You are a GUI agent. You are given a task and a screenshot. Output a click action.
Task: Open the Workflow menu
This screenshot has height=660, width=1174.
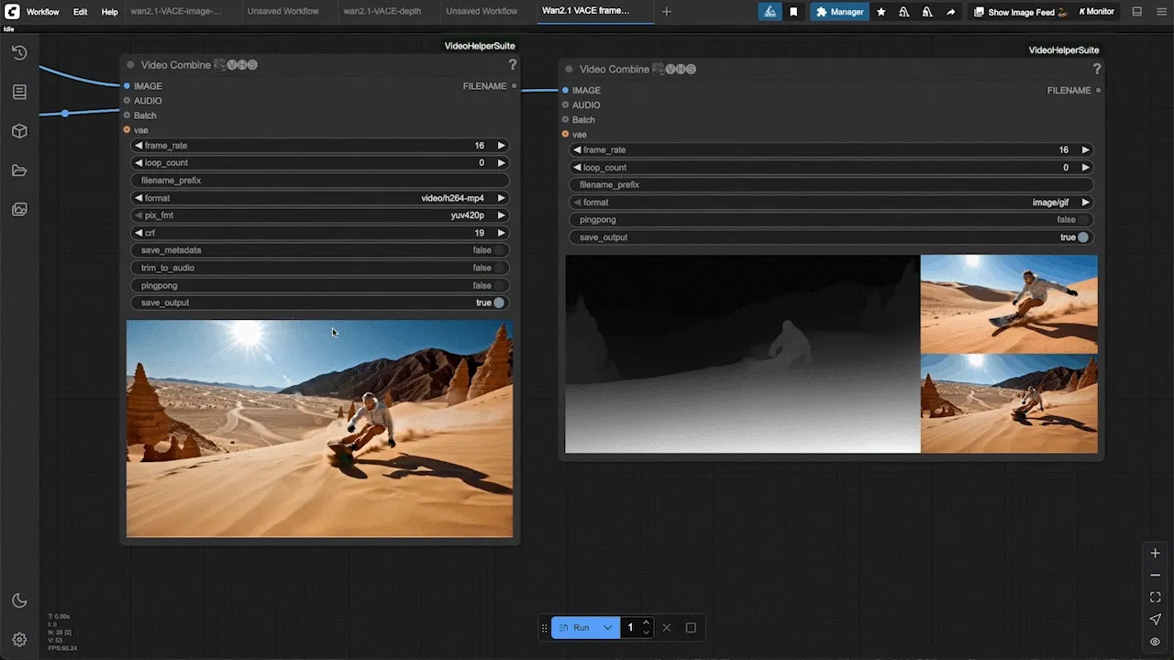point(43,12)
